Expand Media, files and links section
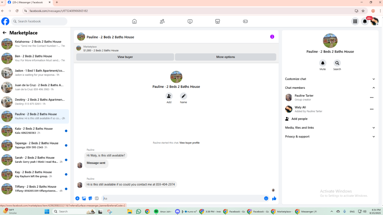 tap(330, 128)
